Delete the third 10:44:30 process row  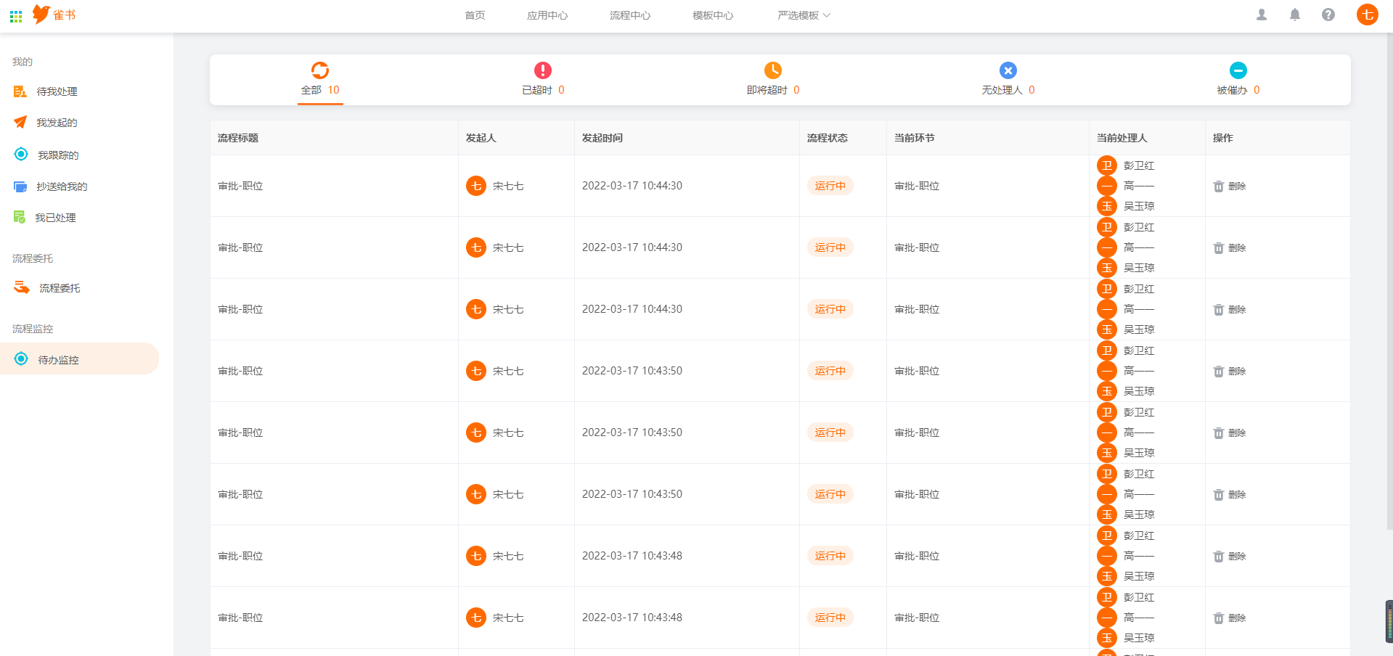[1230, 310]
